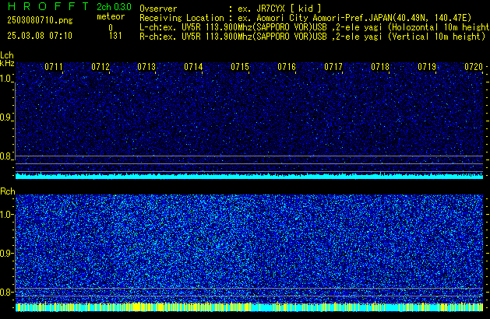Screen dimensions: 490x319
Task: Click the Rch channel label
Action: [x=8, y=191]
